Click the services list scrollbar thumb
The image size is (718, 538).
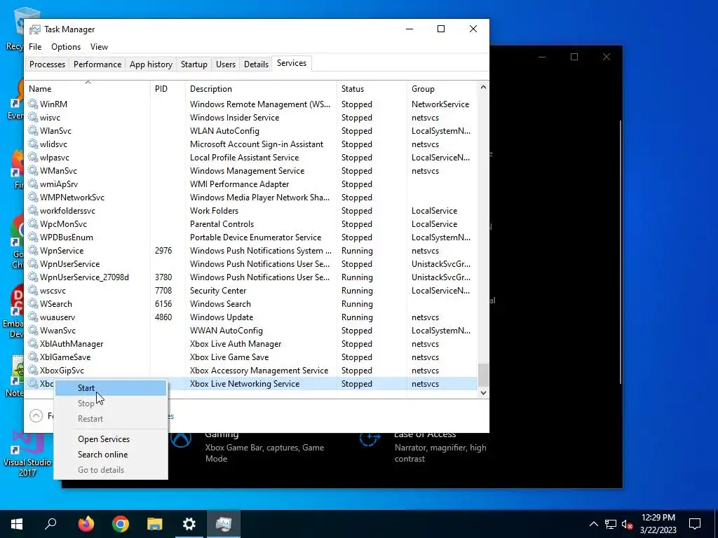483,375
